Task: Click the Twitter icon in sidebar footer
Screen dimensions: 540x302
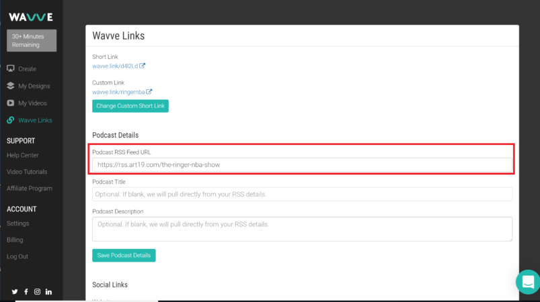Action: point(14,292)
